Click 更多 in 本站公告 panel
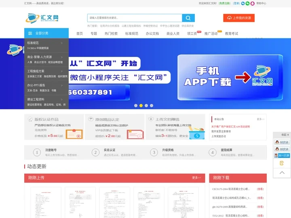The image size is (291, 218). [261, 119]
